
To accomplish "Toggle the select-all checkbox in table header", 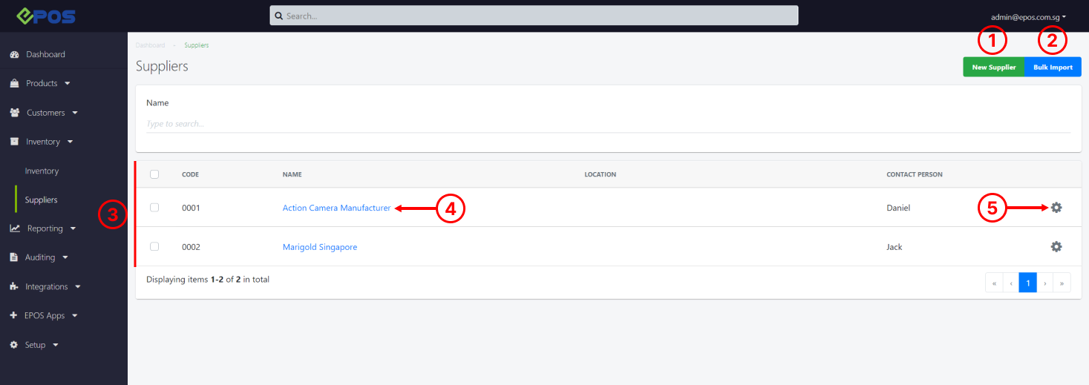I will tap(154, 174).
